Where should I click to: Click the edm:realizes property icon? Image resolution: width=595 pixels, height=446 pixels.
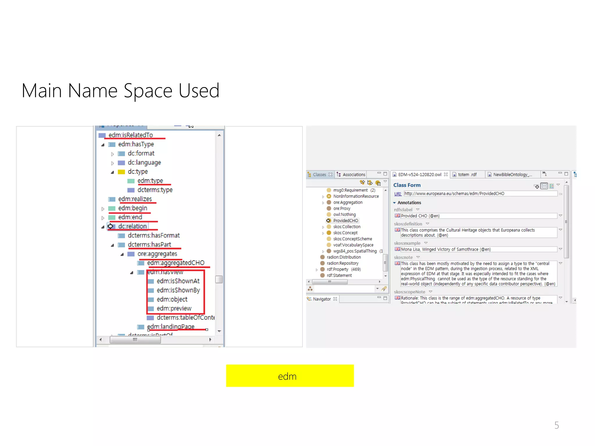coord(112,199)
